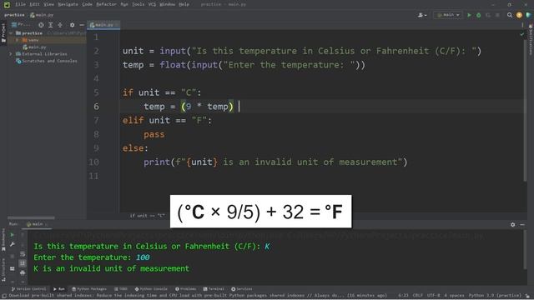This screenshot has width=534, height=300.
Task: Open Run panel gear settings
Action: [x=512, y=224]
